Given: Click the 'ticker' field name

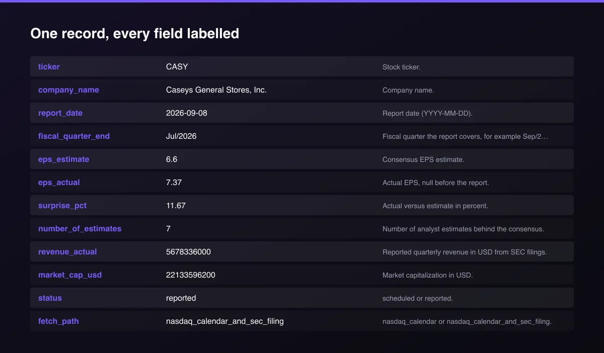Looking at the screenshot, I should pos(49,67).
